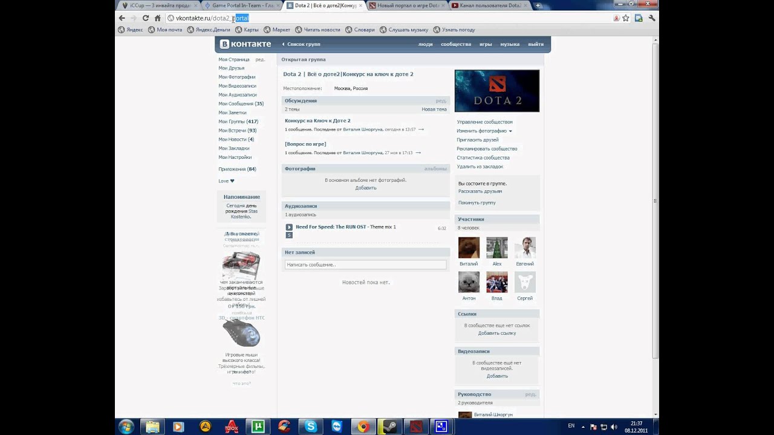Click the volume icon in system tray
The image size is (774, 435).
click(614, 427)
